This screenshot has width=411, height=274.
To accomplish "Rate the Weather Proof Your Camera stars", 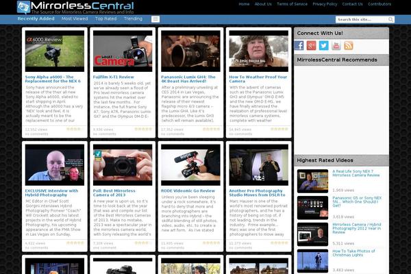I will pos(279,129).
